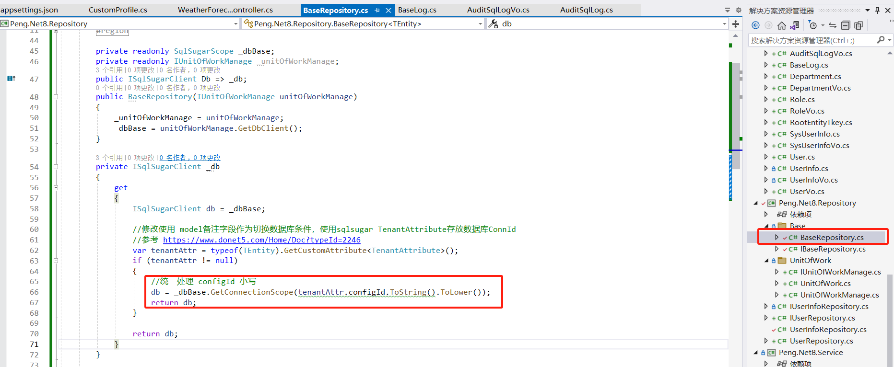
Task: Expand the Department.cs node
Action: [x=765, y=76]
